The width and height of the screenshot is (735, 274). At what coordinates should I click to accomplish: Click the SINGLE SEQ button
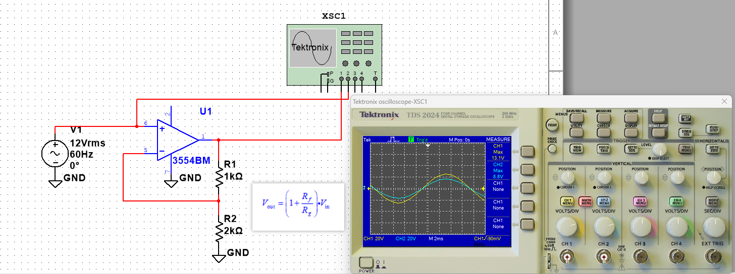tap(686, 132)
